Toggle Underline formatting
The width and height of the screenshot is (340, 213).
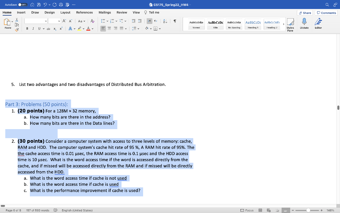tap(39, 29)
